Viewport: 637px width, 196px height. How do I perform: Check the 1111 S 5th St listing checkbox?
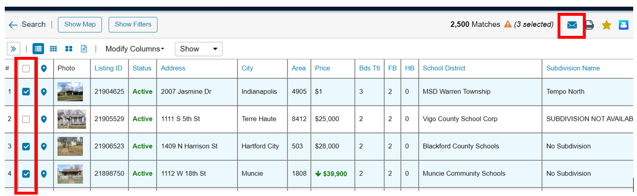tap(26, 119)
